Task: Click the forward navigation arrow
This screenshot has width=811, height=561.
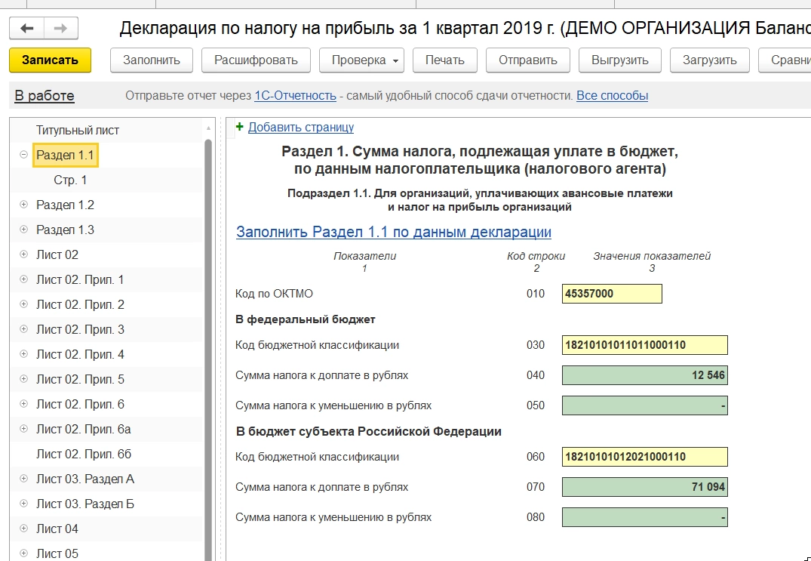Action: coord(61,29)
